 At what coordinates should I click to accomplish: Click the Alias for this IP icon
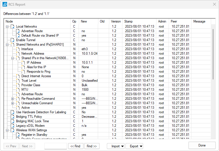pyautogui.click(x=23, y=67)
